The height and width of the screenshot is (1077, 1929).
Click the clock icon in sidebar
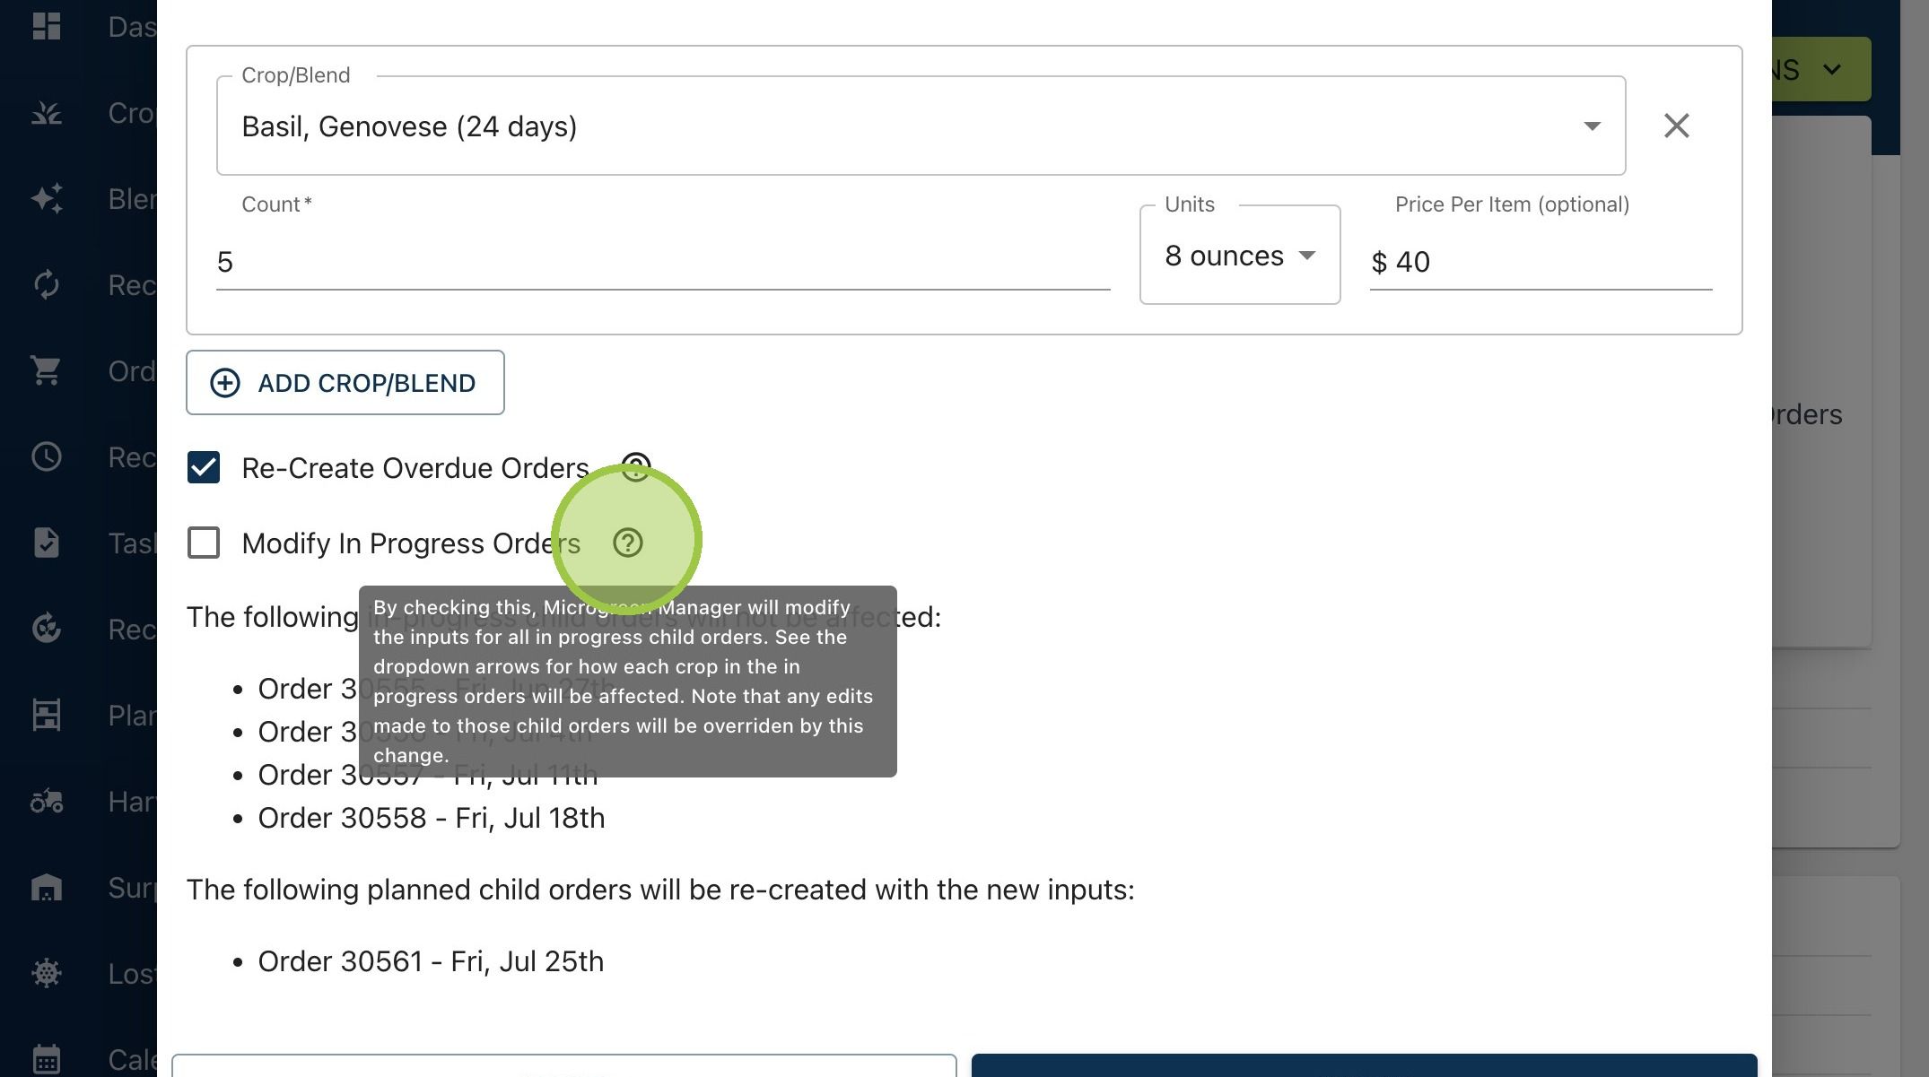click(47, 456)
